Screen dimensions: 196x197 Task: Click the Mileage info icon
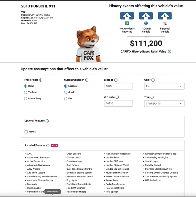116,80
